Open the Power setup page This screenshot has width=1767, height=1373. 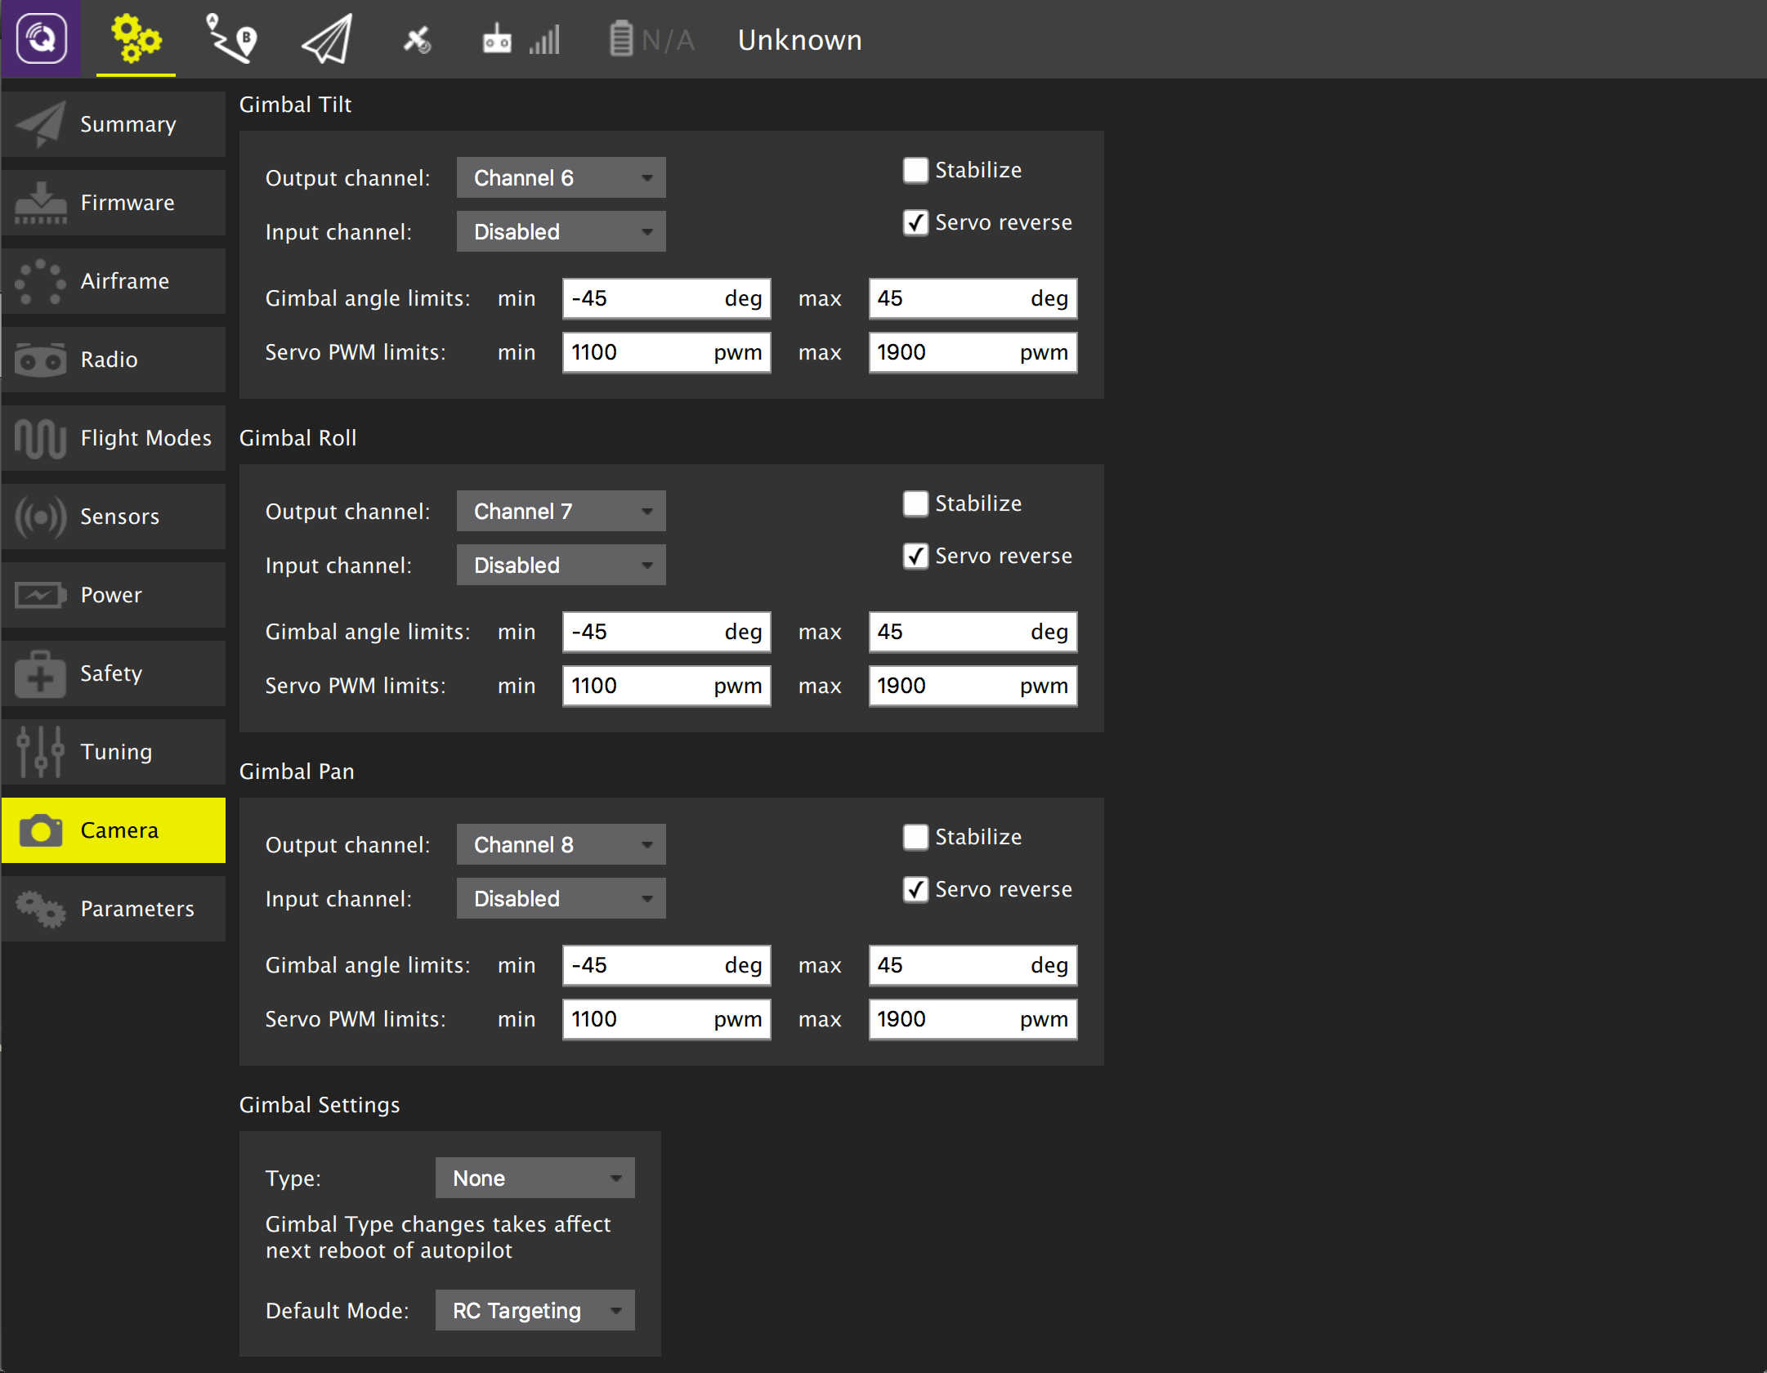click(114, 594)
